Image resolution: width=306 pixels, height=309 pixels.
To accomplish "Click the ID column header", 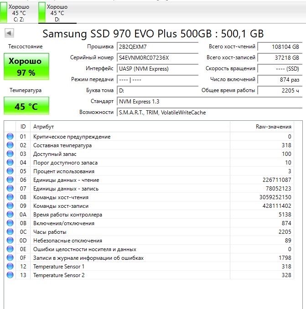I will pyautogui.click(x=23, y=127).
